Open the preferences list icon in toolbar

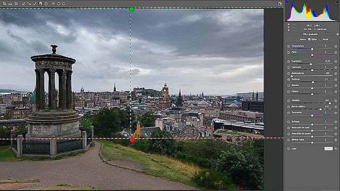53,4
